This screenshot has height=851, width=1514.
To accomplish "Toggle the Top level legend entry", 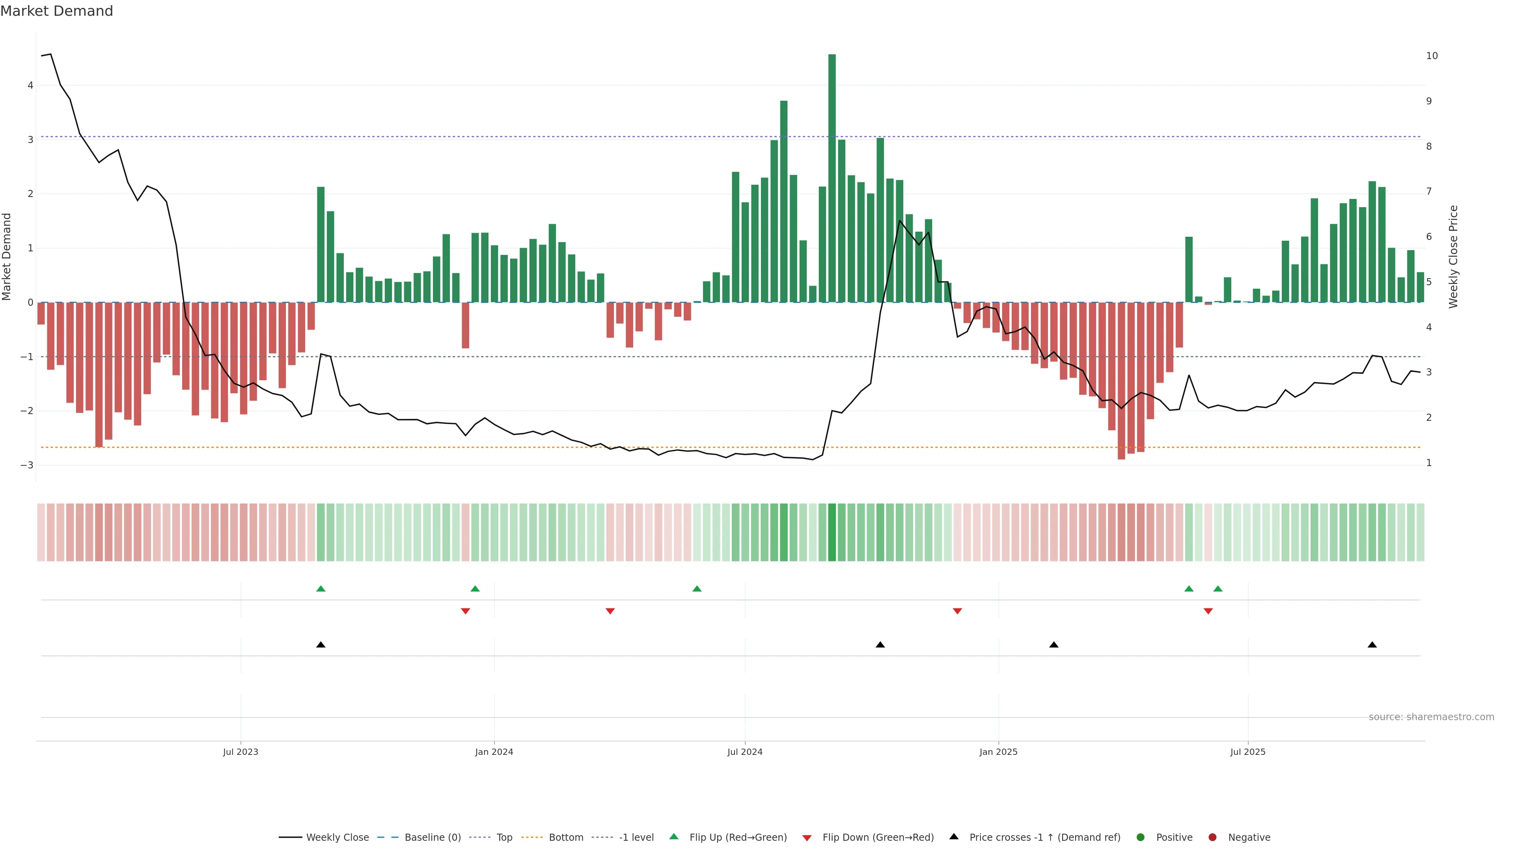I will click(504, 837).
